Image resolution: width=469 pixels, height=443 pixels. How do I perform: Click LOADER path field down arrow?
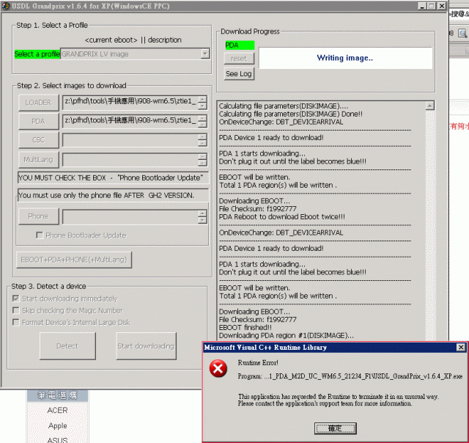[202, 106]
